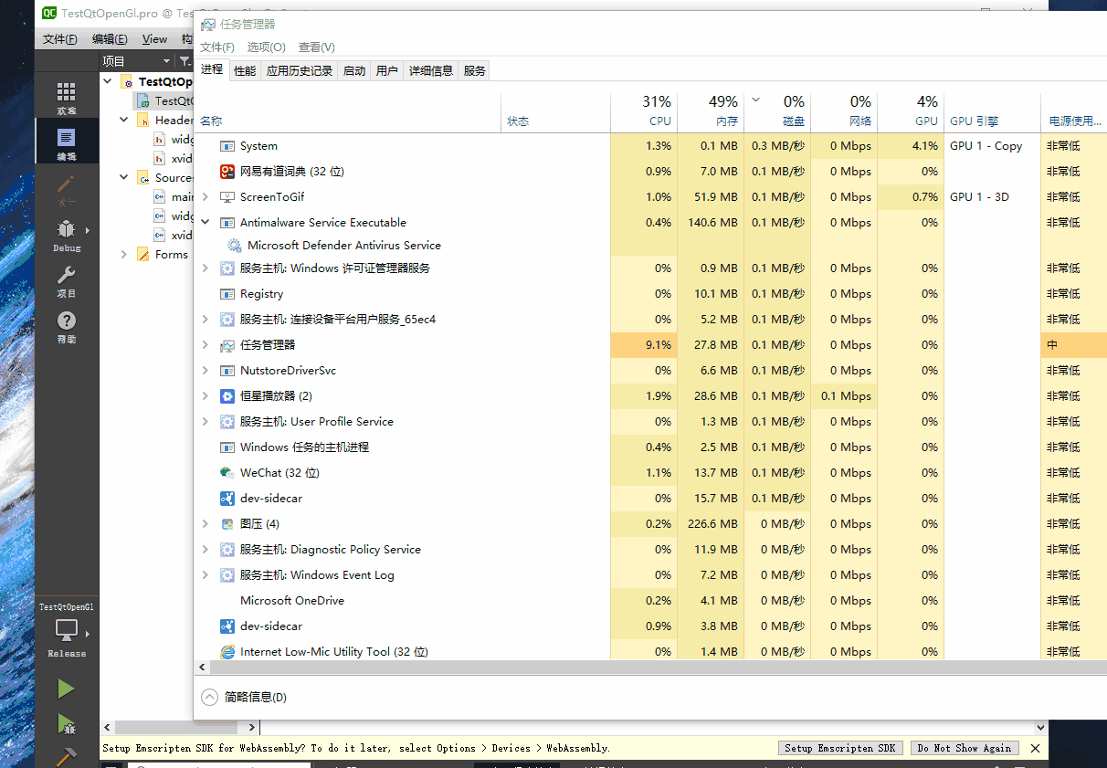Click the 图压 process icon
This screenshot has height=768, width=1107.
click(227, 524)
